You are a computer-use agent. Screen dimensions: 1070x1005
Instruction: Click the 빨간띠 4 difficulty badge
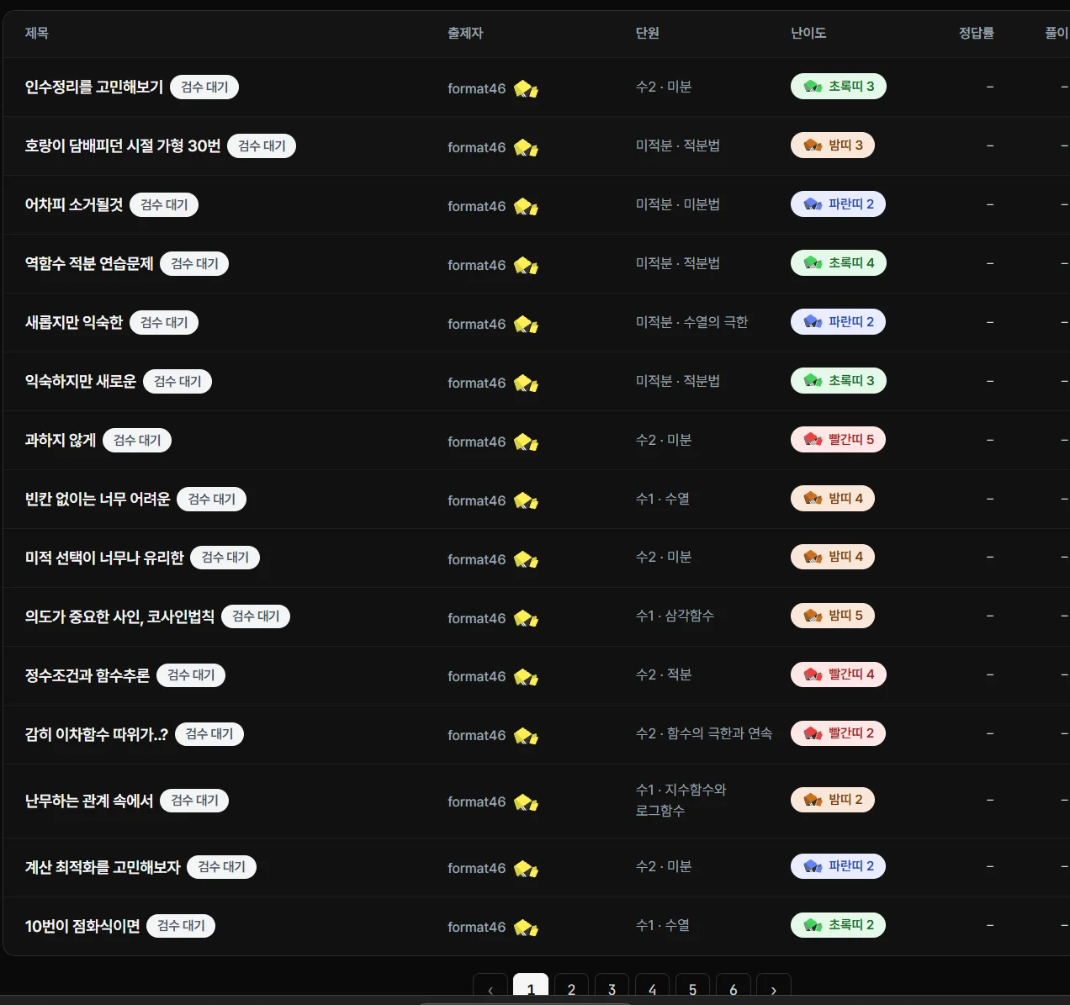click(838, 674)
